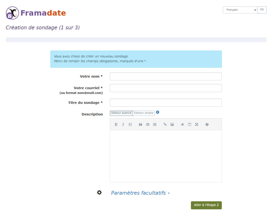Image resolution: width=272 pixels, height=211 pixels.
Task: Switch to the Editeur avancé tab
Action: [x=121, y=113]
